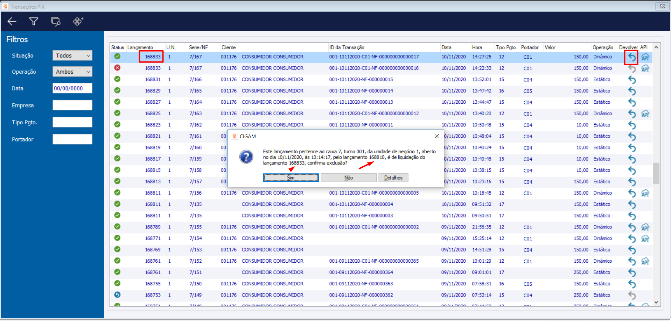Click the Operação column header
671x321 pixels.
click(603, 48)
